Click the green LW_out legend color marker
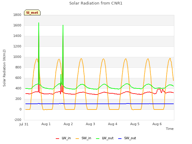 (98, 139)
